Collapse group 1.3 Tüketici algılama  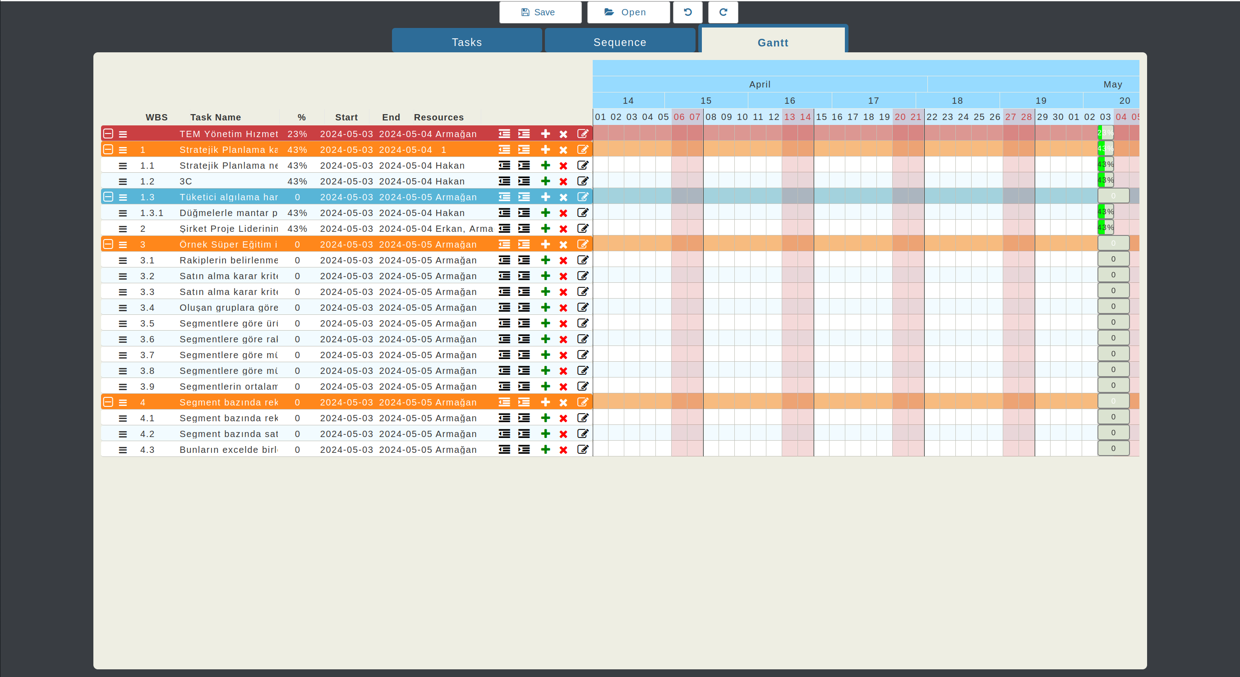[x=108, y=197]
